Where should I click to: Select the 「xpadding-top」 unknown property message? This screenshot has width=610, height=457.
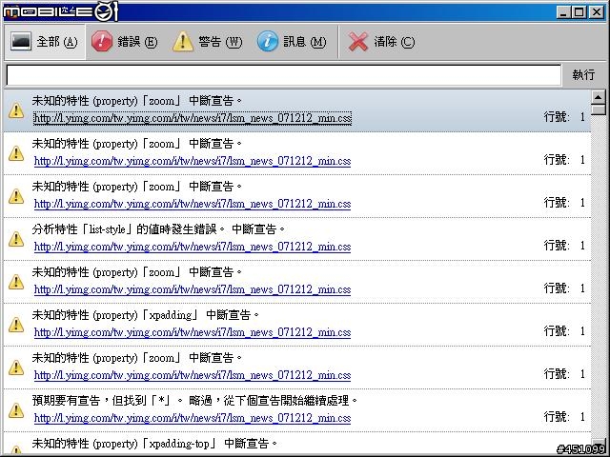tap(154, 443)
